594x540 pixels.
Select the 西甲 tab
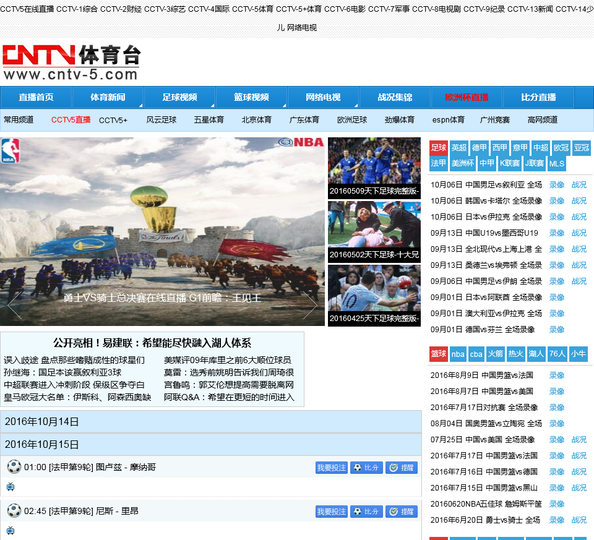[500, 148]
